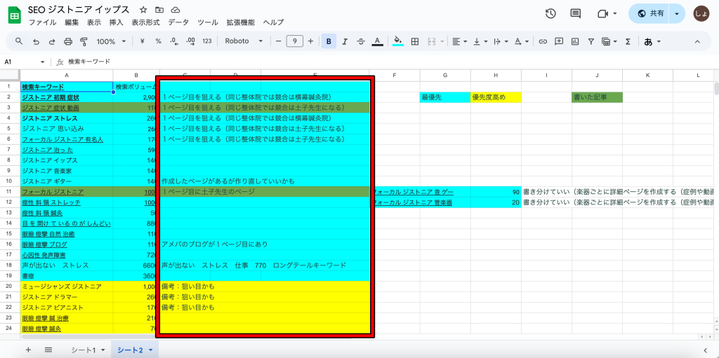Open the Roboto font dropdown
This screenshot has height=358, width=719.
pos(244,41)
